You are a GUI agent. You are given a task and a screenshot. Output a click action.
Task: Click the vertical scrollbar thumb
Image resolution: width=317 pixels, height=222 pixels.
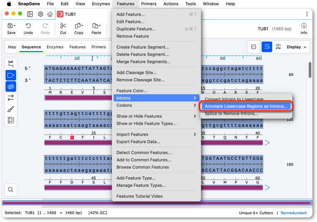coord(310,70)
